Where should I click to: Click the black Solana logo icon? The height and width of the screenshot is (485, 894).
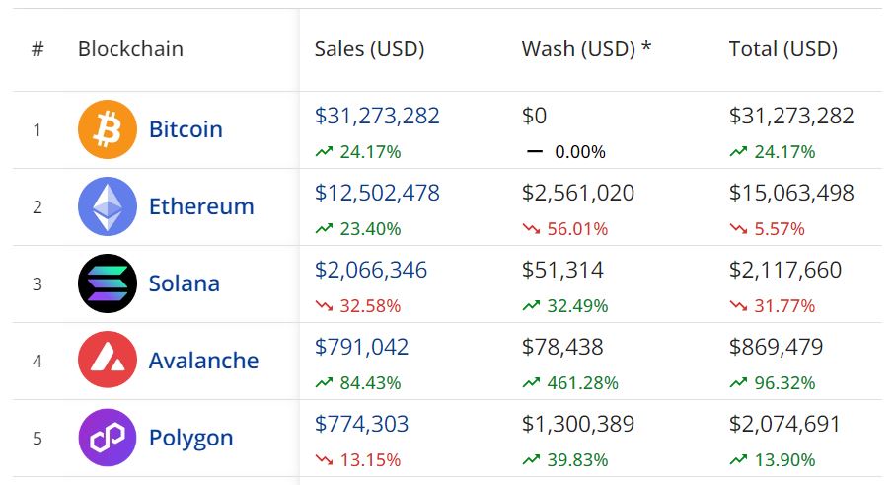click(108, 283)
